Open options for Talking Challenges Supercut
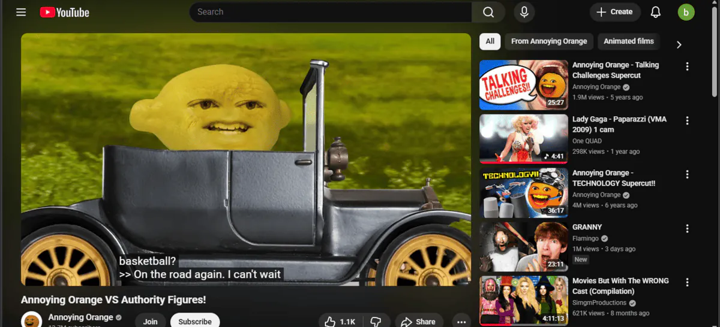 688,66
